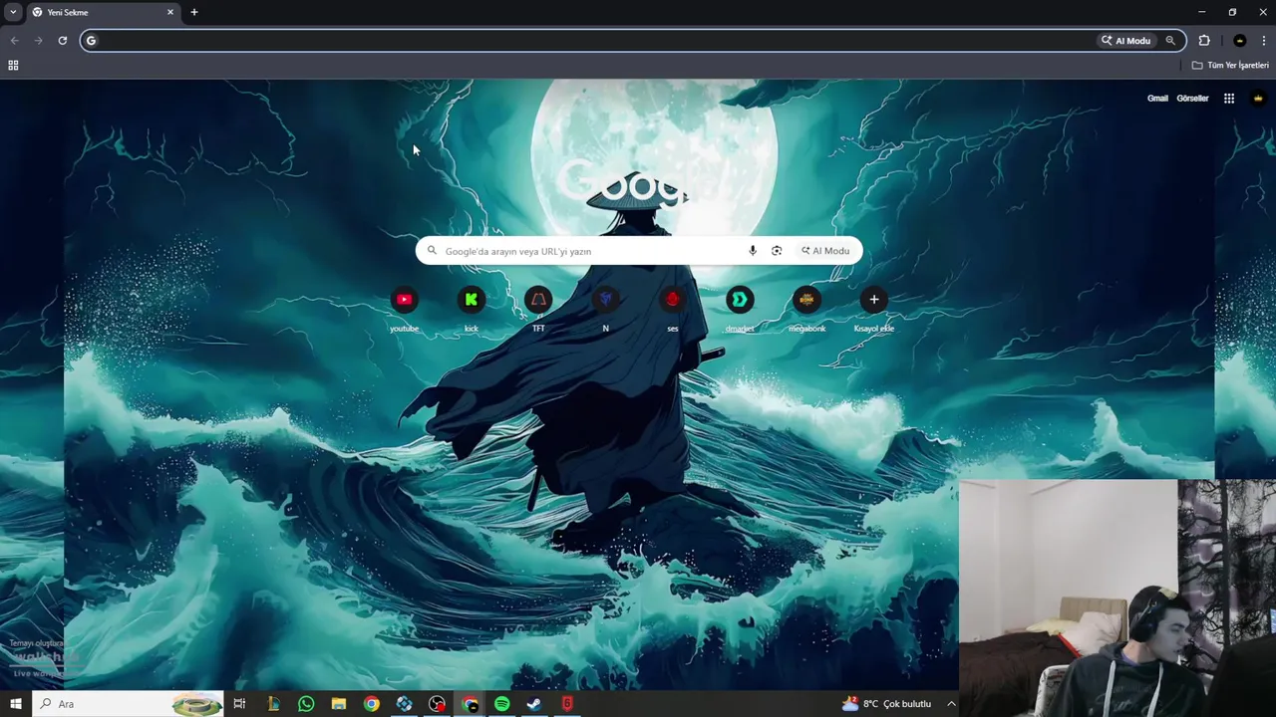Close the Yeni Sekme tab
The width and height of the screenshot is (1276, 717).
(170, 12)
